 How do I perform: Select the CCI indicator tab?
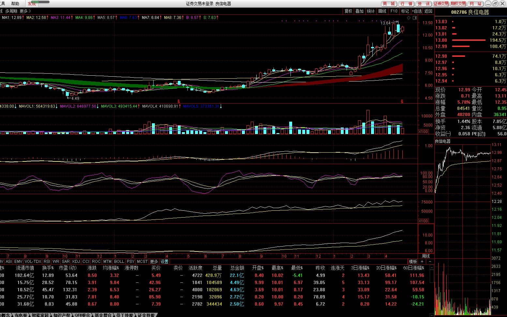coord(86,262)
